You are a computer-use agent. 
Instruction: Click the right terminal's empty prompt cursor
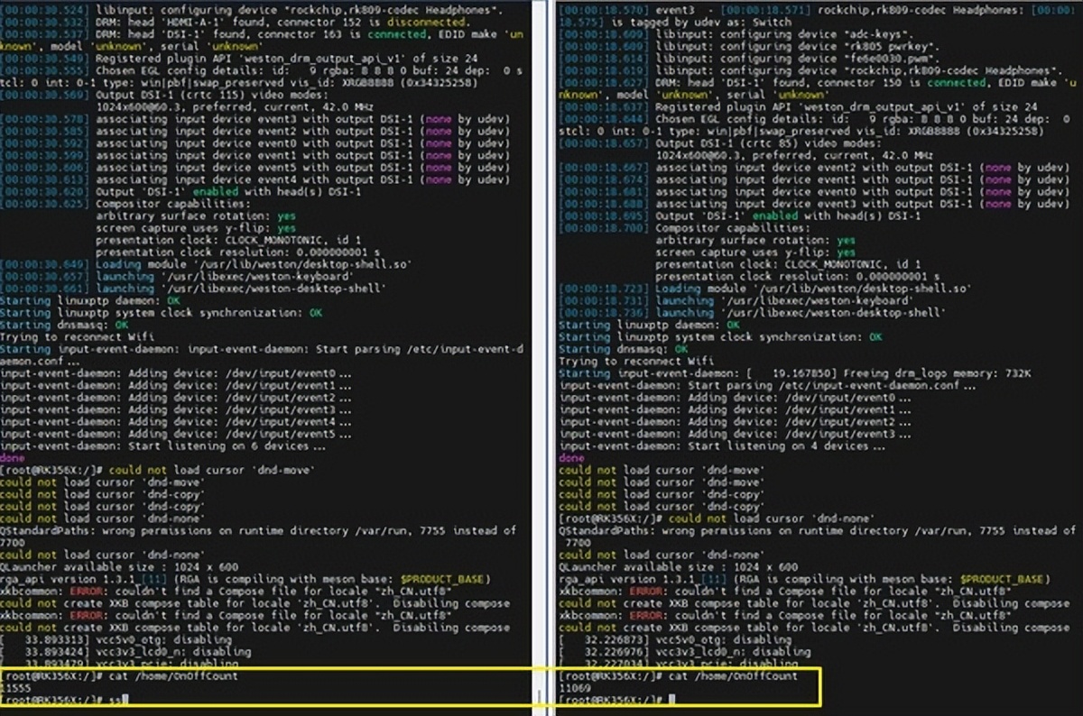point(671,701)
